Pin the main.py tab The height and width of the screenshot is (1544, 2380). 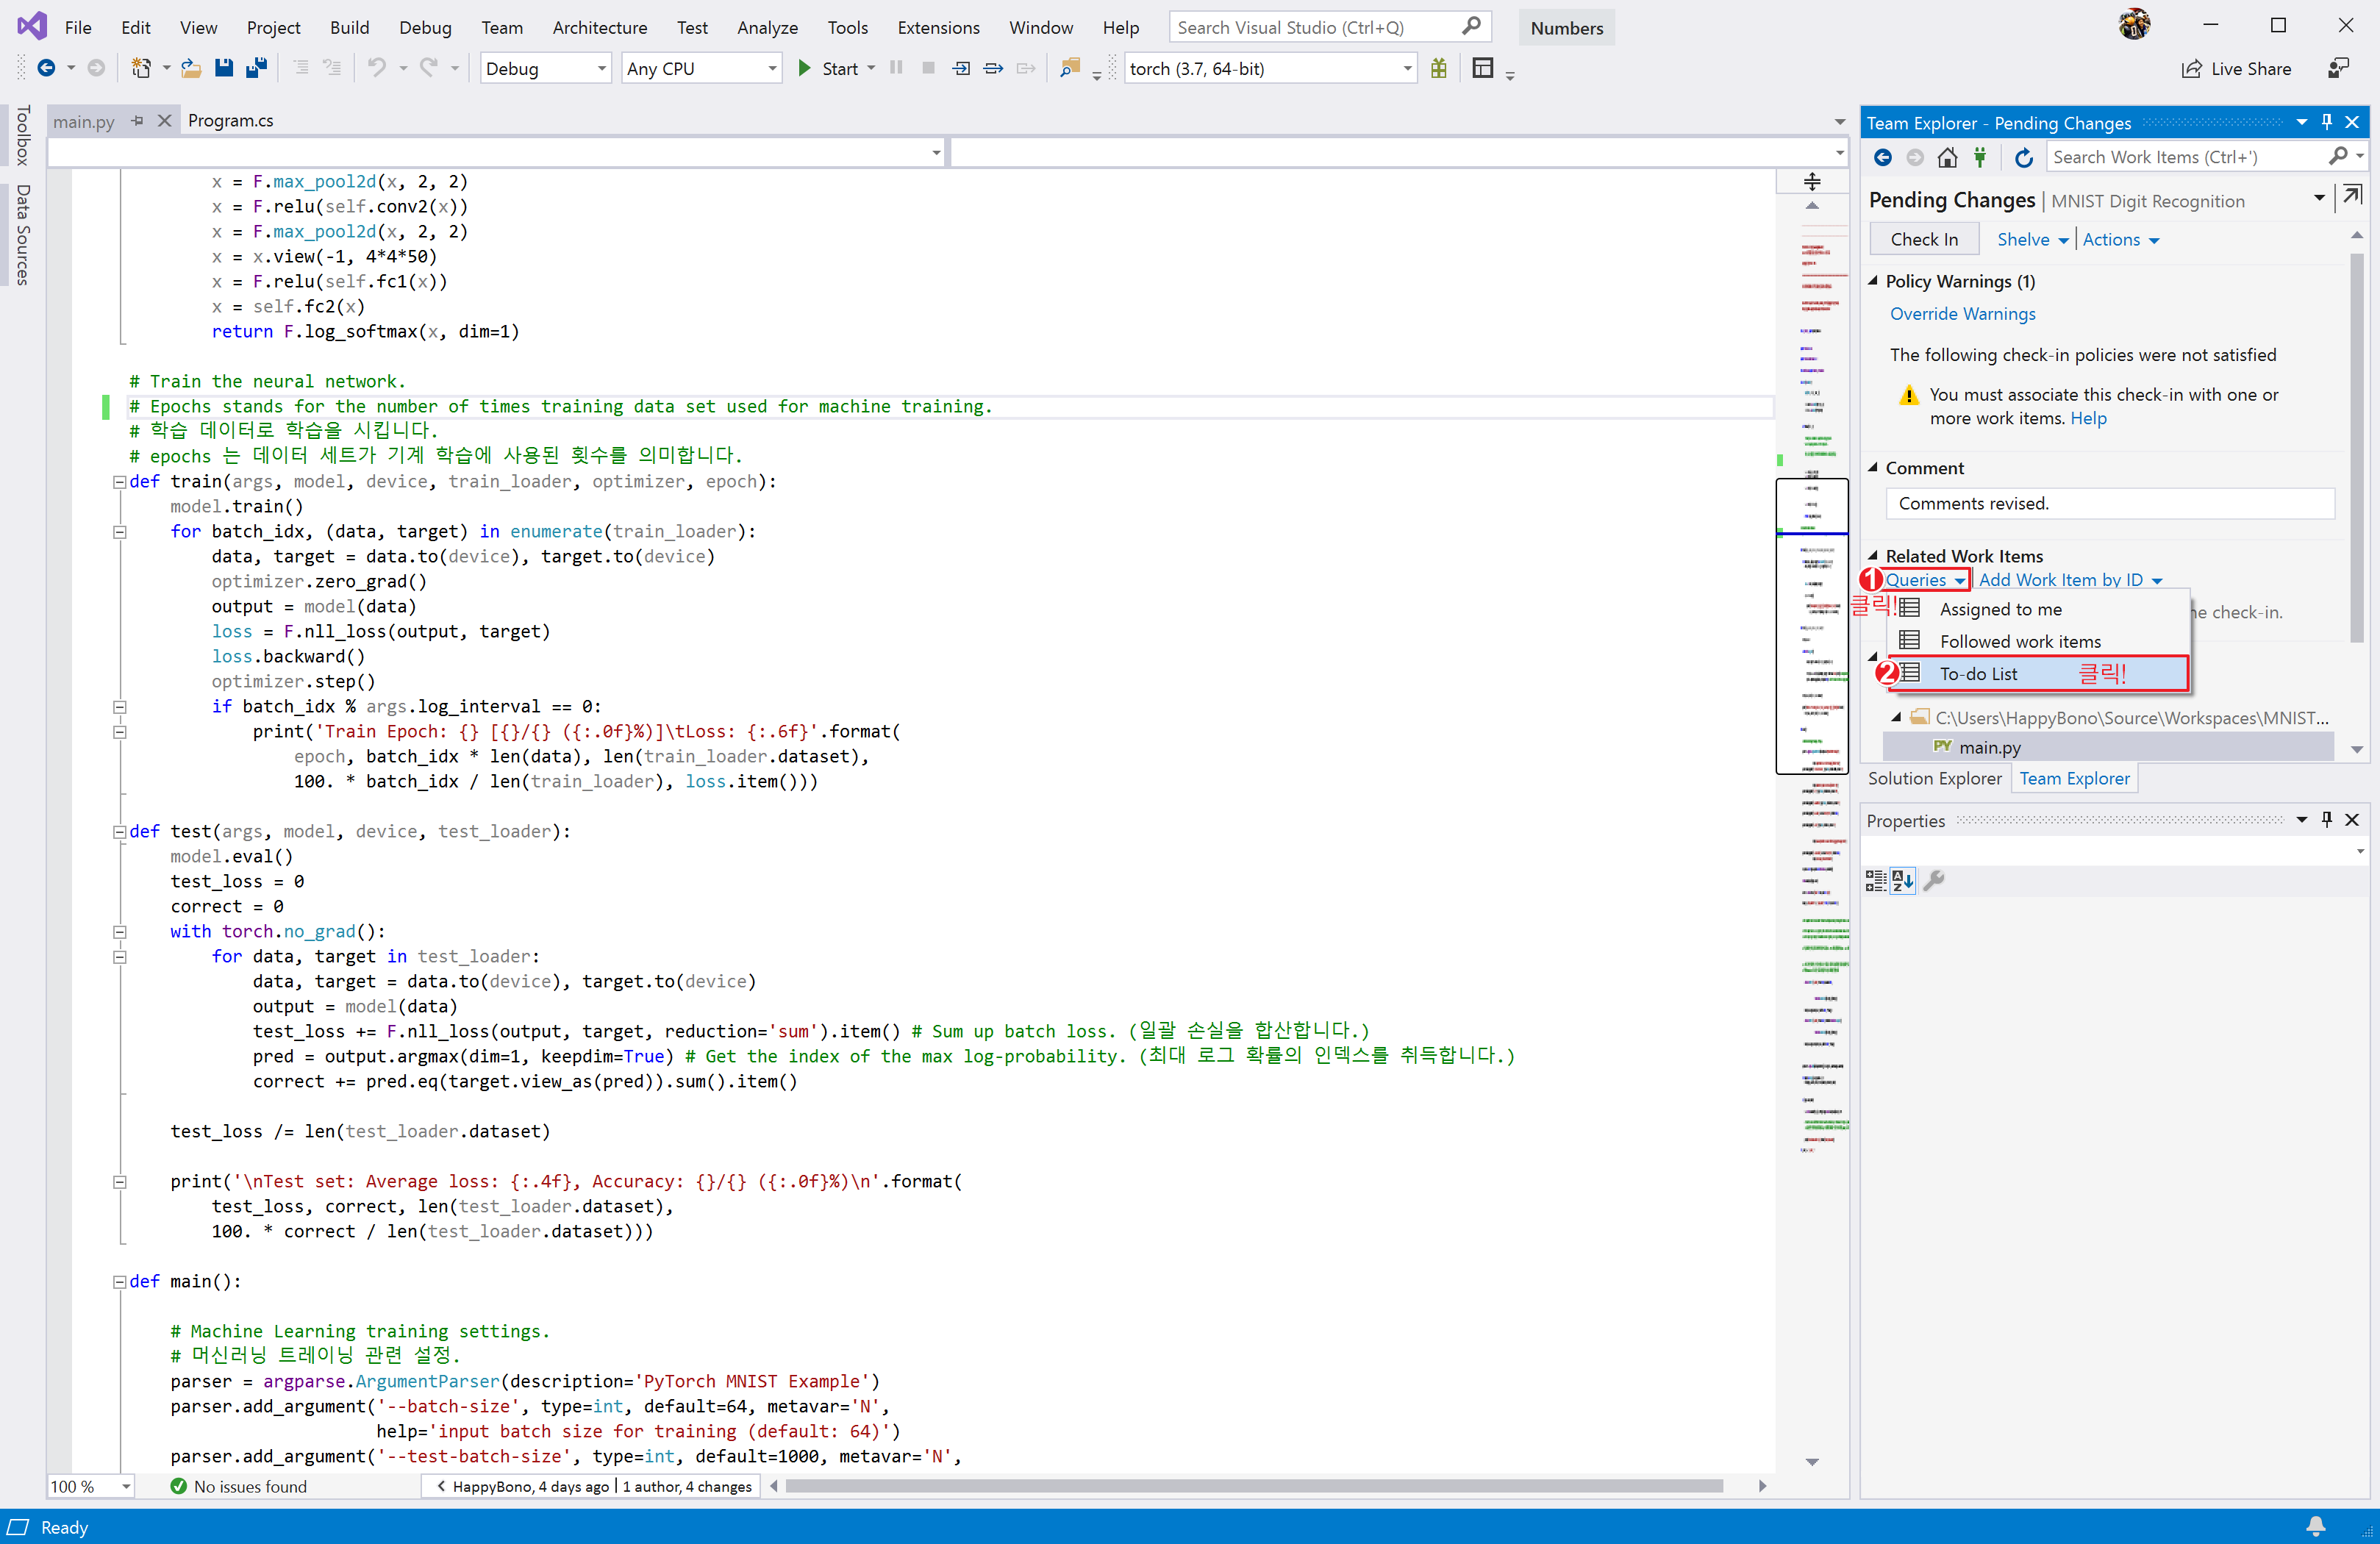(x=137, y=121)
